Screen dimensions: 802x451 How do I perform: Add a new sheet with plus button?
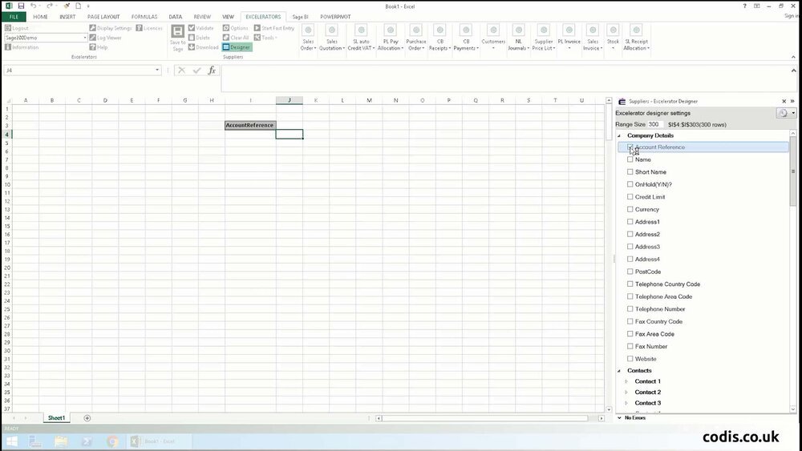point(87,418)
